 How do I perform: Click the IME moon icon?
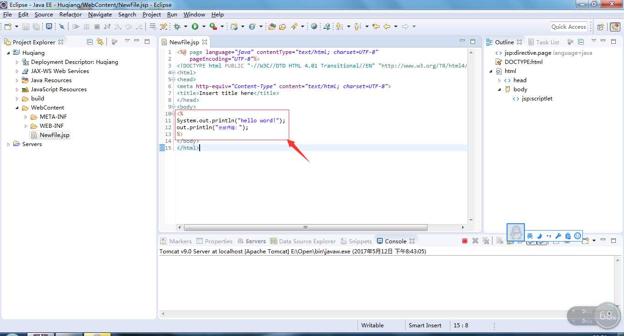539,236
